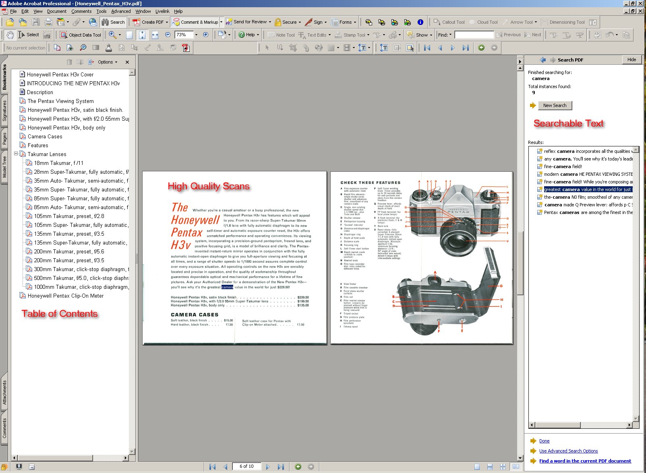Switch to the Signatures tab
This screenshot has height=473, width=646.
(4, 111)
